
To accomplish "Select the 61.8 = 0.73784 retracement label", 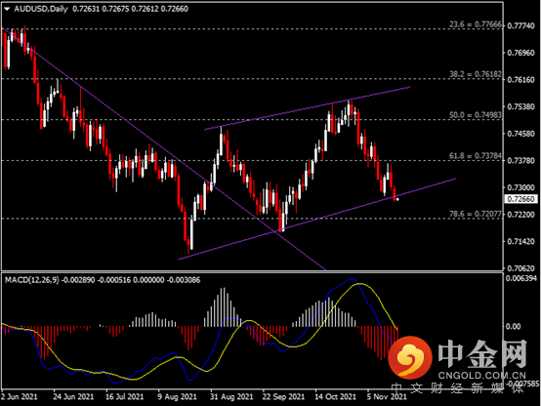I will pos(476,156).
